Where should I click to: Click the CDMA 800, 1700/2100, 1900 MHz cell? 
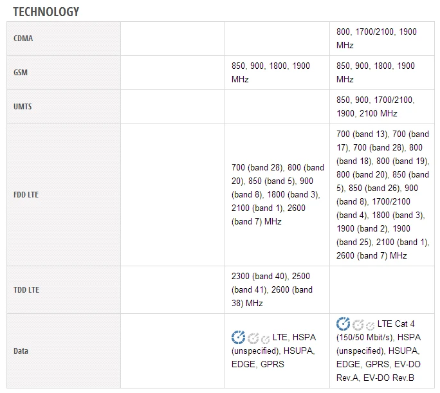pyautogui.click(x=376, y=39)
